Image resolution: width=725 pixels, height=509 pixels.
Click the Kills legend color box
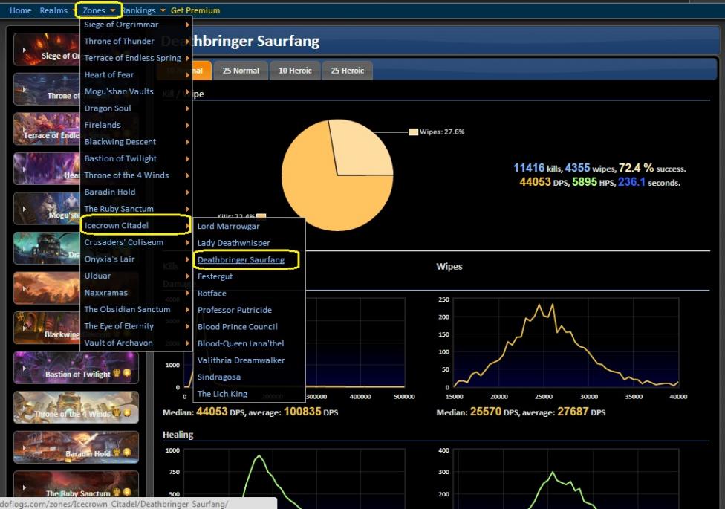click(x=261, y=217)
